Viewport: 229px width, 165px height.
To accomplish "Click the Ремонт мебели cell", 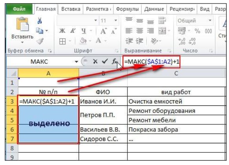I will (176, 120).
